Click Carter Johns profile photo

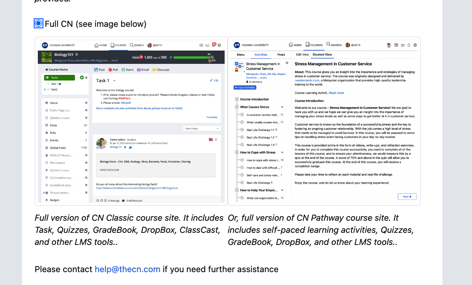coord(101,143)
